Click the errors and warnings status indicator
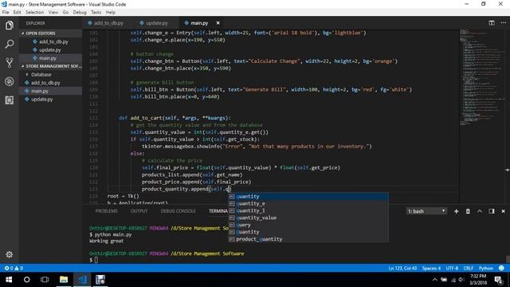Image resolution: width=510 pixels, height=287 pixels. click(14, 268)
